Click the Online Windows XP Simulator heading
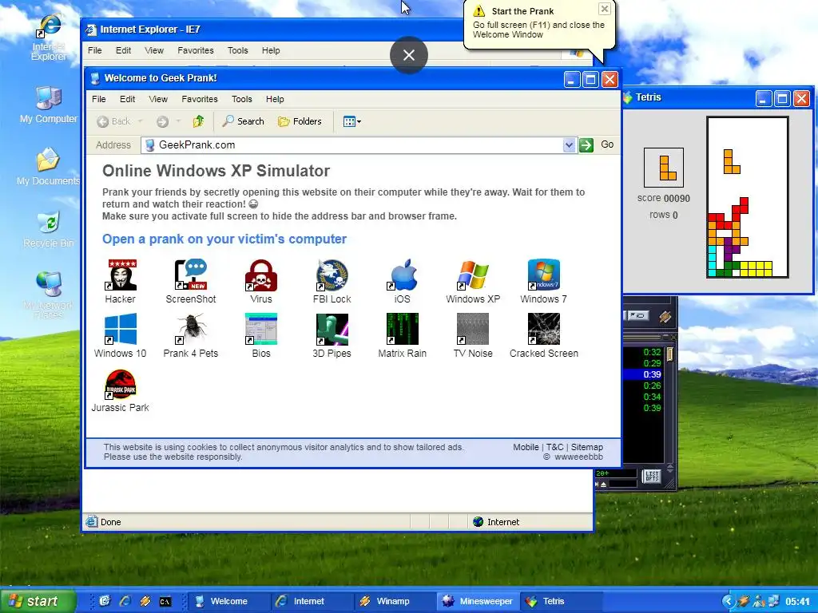This screenshot has width=818, height=613. [216, 171]
